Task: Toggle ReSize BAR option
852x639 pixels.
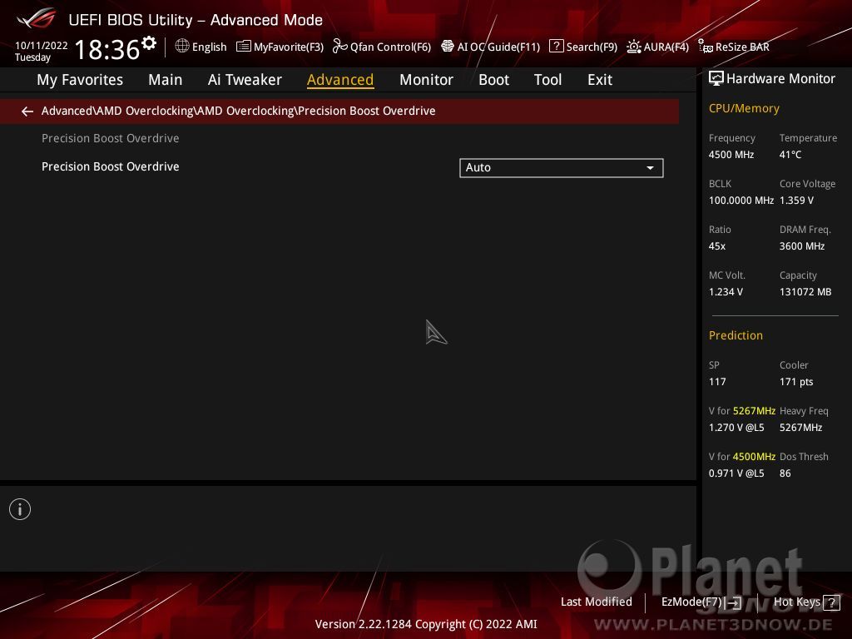Action: [742, 47]
